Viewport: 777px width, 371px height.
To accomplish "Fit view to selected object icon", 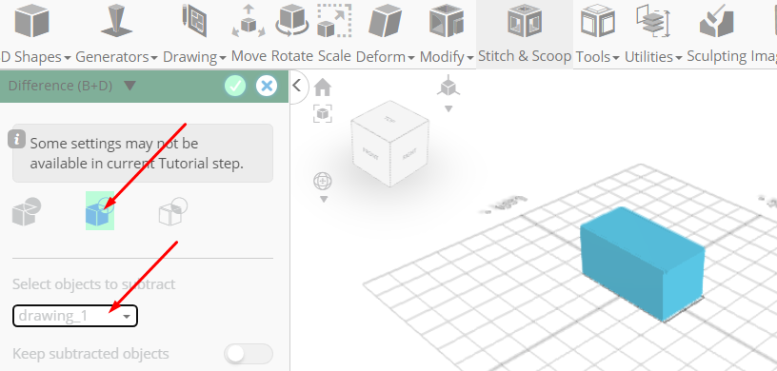I will [x=323, y=113].
